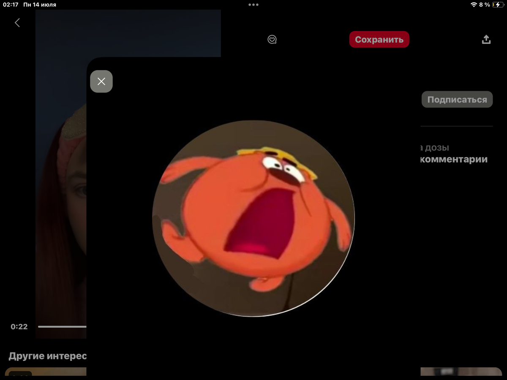Tap the Другие интересные heading

[47, 356]
